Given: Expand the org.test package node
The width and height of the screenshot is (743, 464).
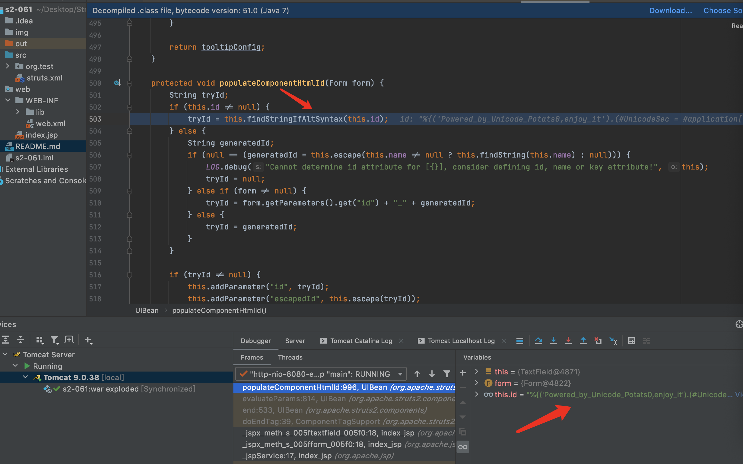Looking at the screenshot, I should tap(8, 66).
